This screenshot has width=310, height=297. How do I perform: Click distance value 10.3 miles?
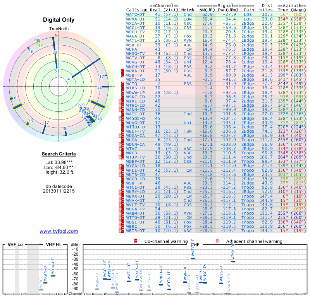[267, 15]
